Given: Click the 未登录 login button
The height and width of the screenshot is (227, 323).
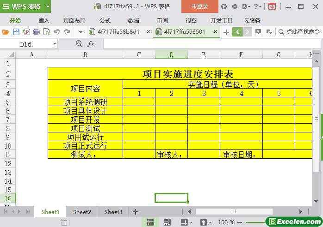Looking at the screenshot, I should tap(200, 6).
